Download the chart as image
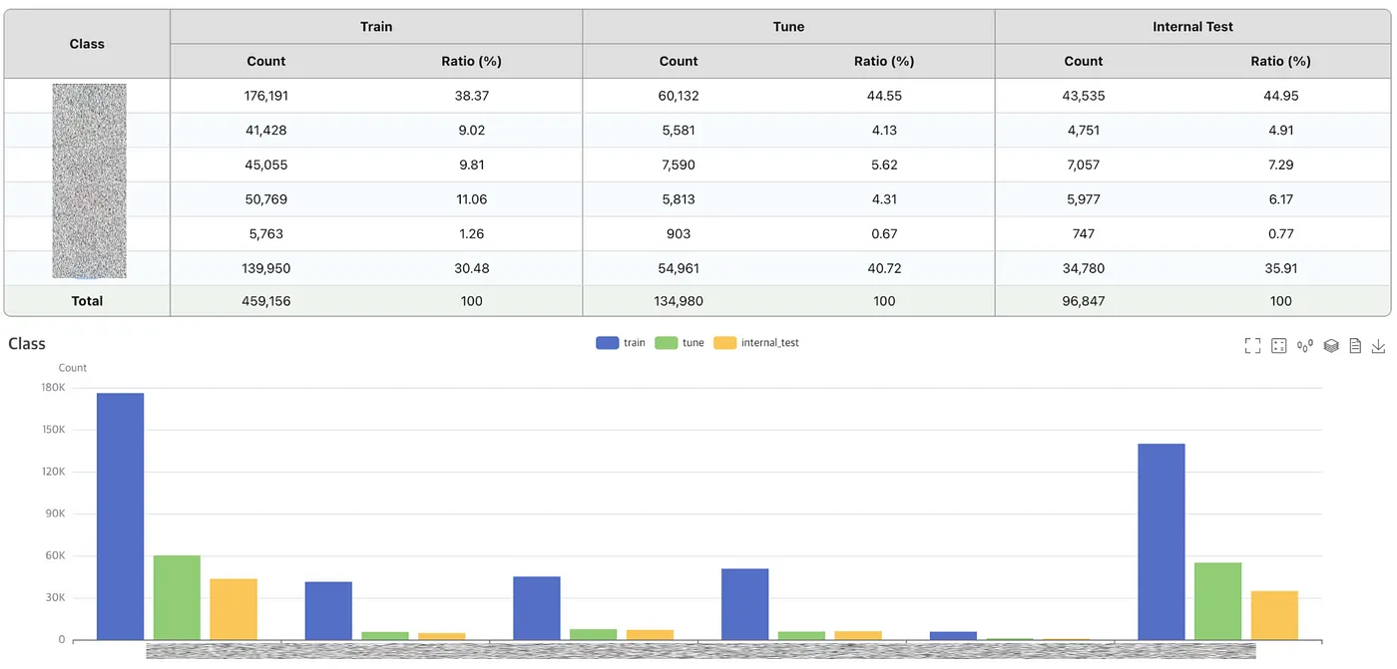This screenshot has height=669, width=1397. click(x=1378, y=346)
